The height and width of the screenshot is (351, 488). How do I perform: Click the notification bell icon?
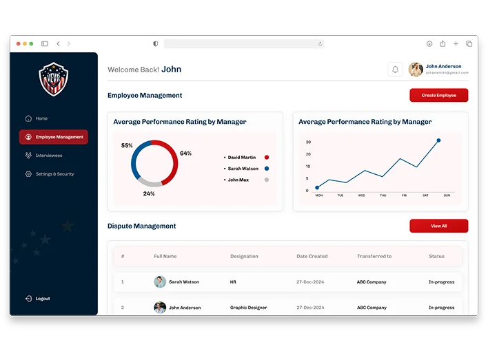point(395,70)
